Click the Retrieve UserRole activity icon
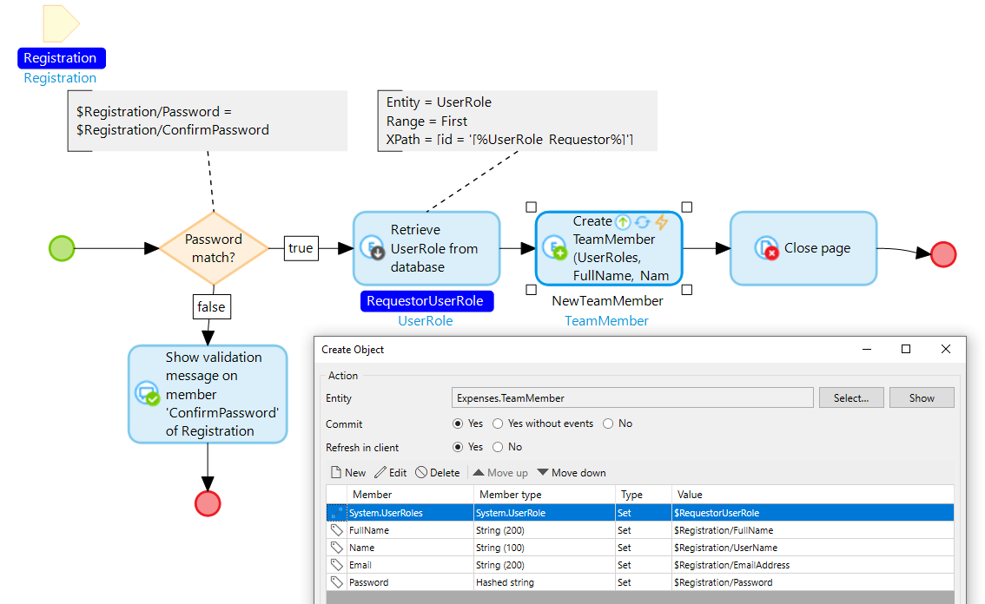 (x=372, y=248)
